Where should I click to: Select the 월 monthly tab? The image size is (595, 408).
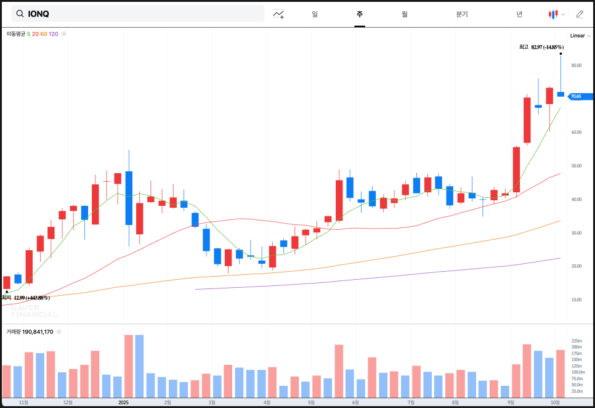coord(404,14)
